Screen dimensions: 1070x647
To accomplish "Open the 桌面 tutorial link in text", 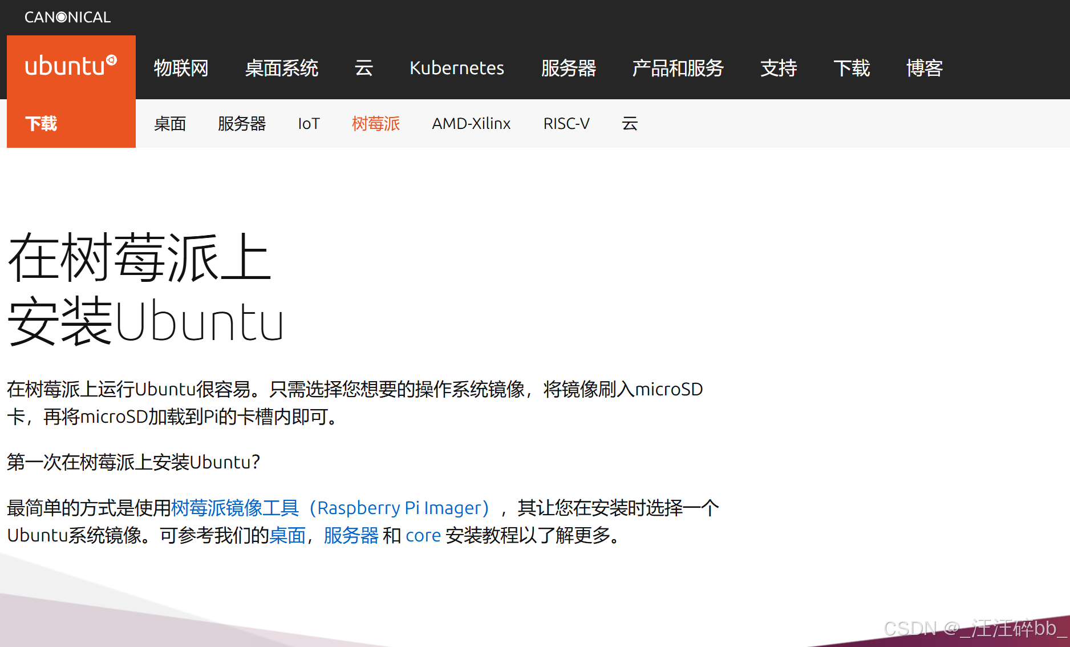I will coord(287,535).
